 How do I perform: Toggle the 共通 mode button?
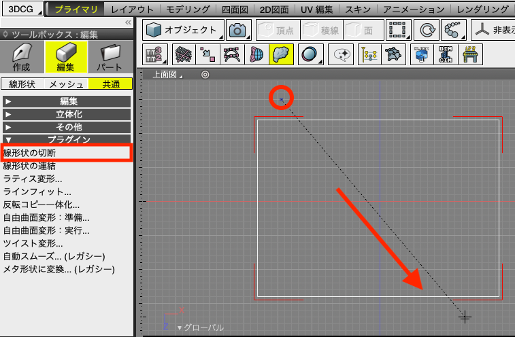pos(110,84)
